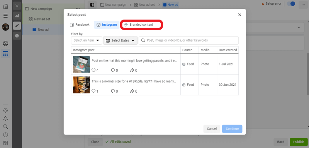The image size is (309, 148).
Task: Close the Select post dialog
Action: pos(239,15)
